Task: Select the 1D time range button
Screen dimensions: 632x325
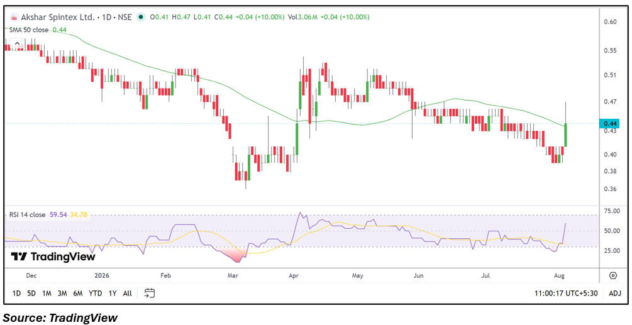Action: click(x=16, y=293)
